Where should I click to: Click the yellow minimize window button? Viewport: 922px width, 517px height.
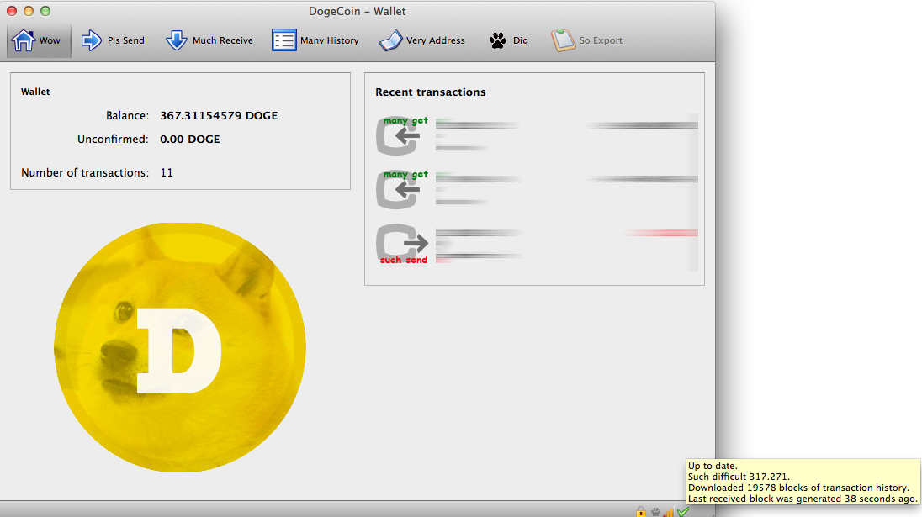(x=29, y=11)
